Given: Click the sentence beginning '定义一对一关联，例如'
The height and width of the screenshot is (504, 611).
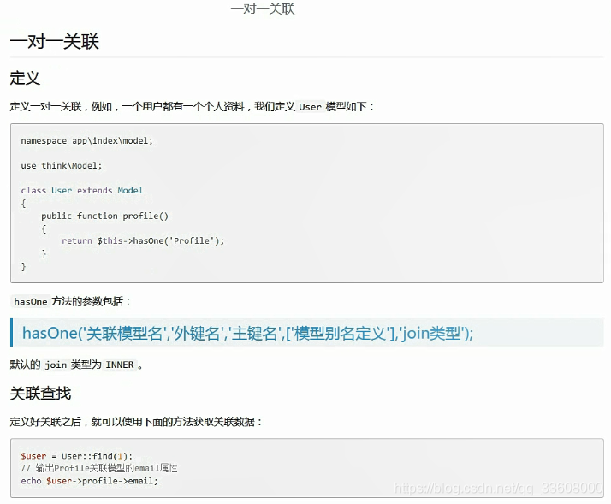Looking at the screenshot, I should pos(192,106).
